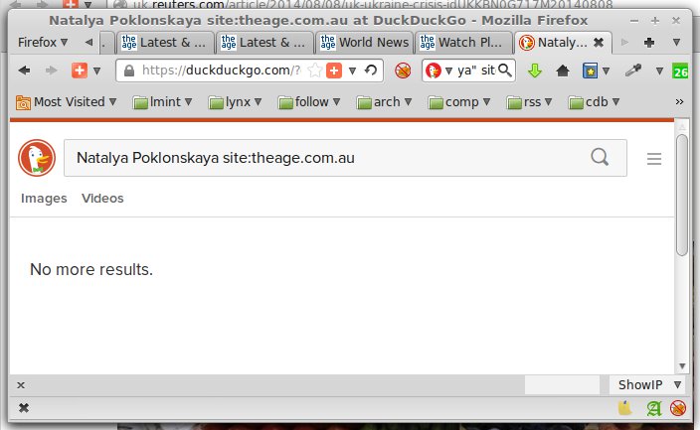Click the DuckDuckGo duck logo
Image resolution: width=700 pixels, height=430 pixels.
tap(37, 158)
